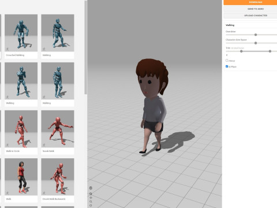Click the Overdrive slider handle
The width and height of the screenshot is (277, 208).
[x=256, y=35]
